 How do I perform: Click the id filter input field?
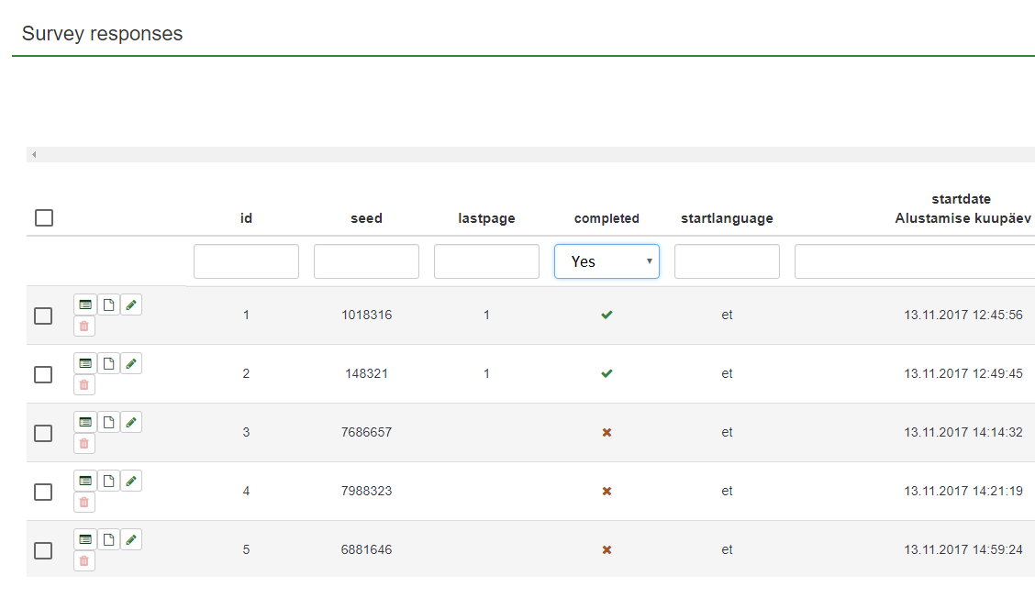tap(246, 261)
